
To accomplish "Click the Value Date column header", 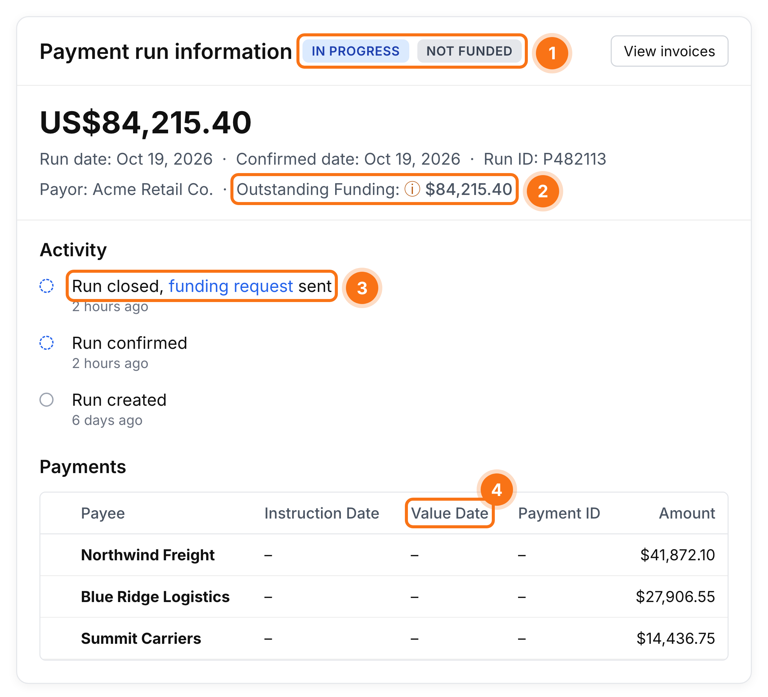I will pos(450,513).
